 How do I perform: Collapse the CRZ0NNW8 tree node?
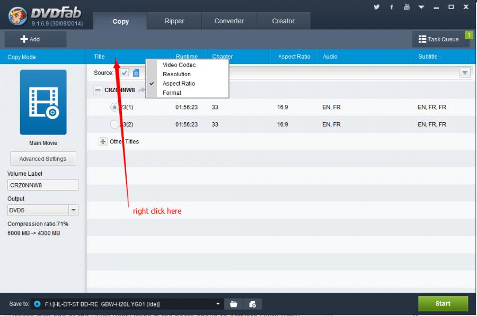(x=98, y=90)
